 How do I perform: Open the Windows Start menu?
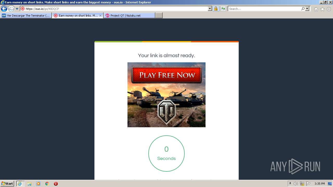(7, 183)
